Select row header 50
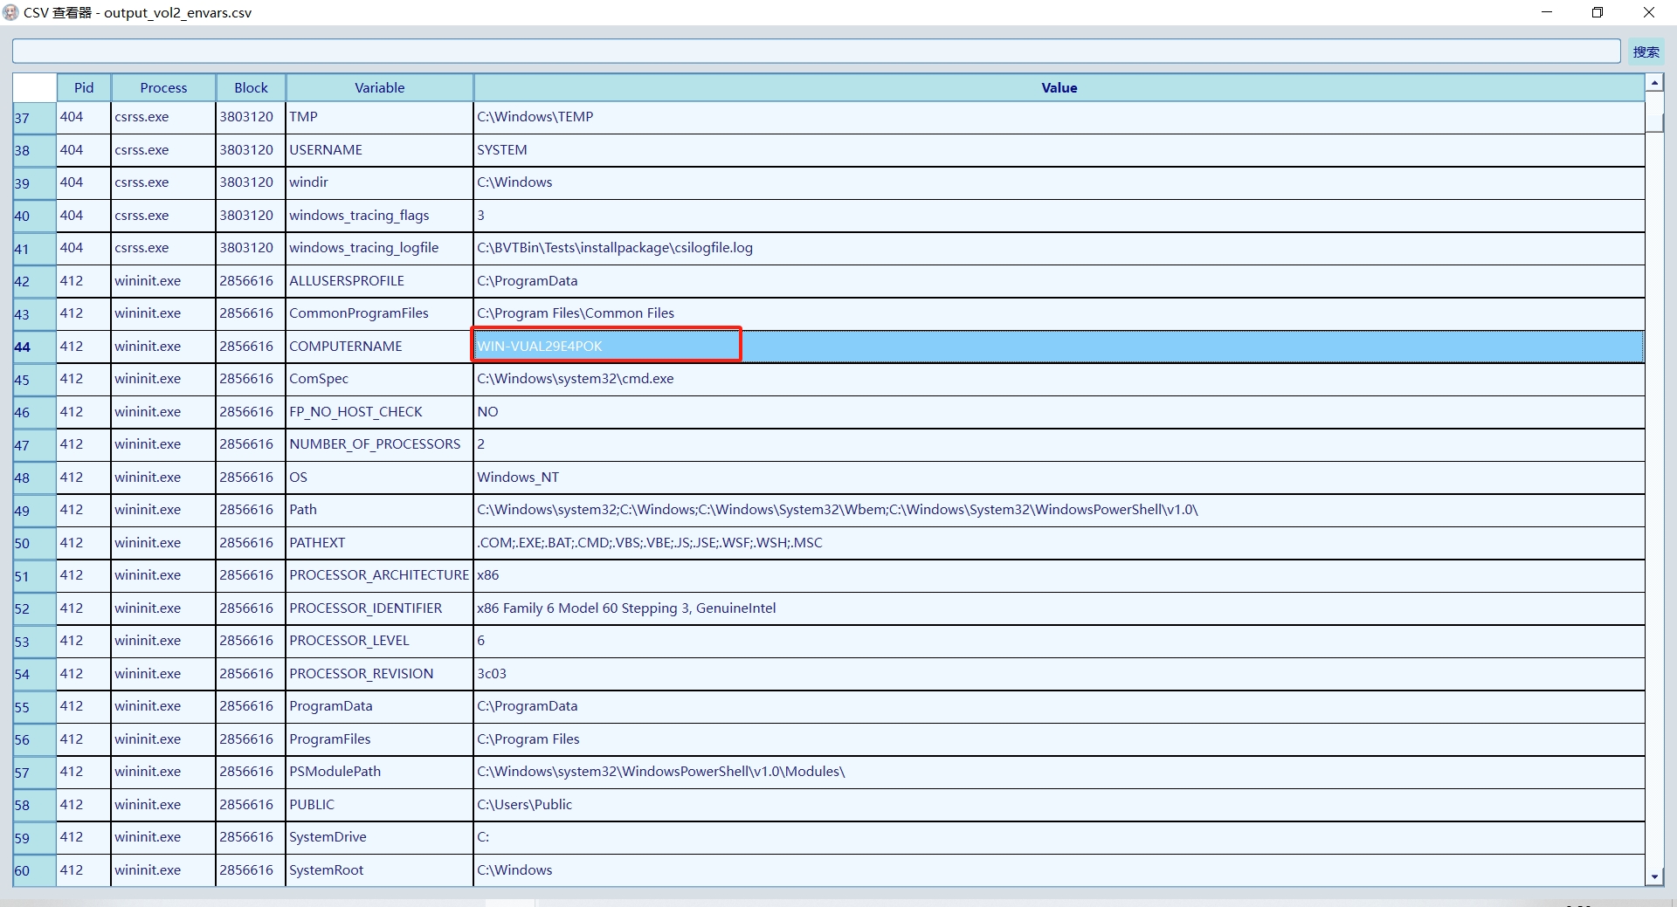 pyautogui.click(x=35, y=543)
